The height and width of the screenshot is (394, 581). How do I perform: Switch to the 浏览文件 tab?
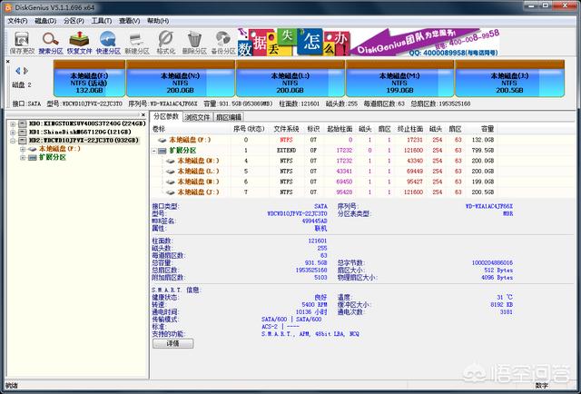[198, 117]
